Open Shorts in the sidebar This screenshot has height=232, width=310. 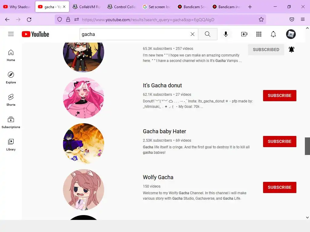(11, 100)
